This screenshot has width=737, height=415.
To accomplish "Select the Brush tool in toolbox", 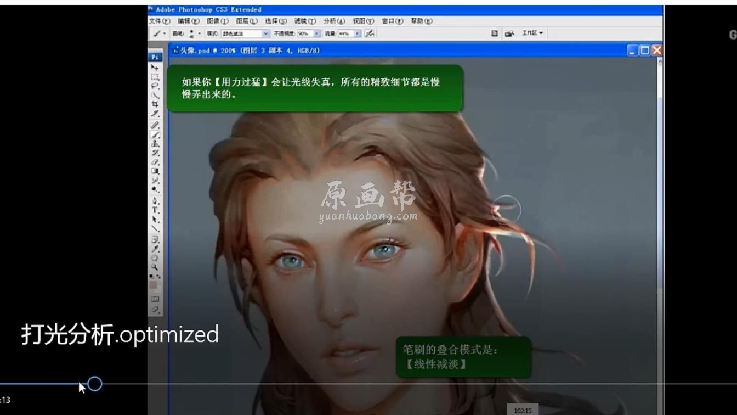I will (x=155, y=135).
